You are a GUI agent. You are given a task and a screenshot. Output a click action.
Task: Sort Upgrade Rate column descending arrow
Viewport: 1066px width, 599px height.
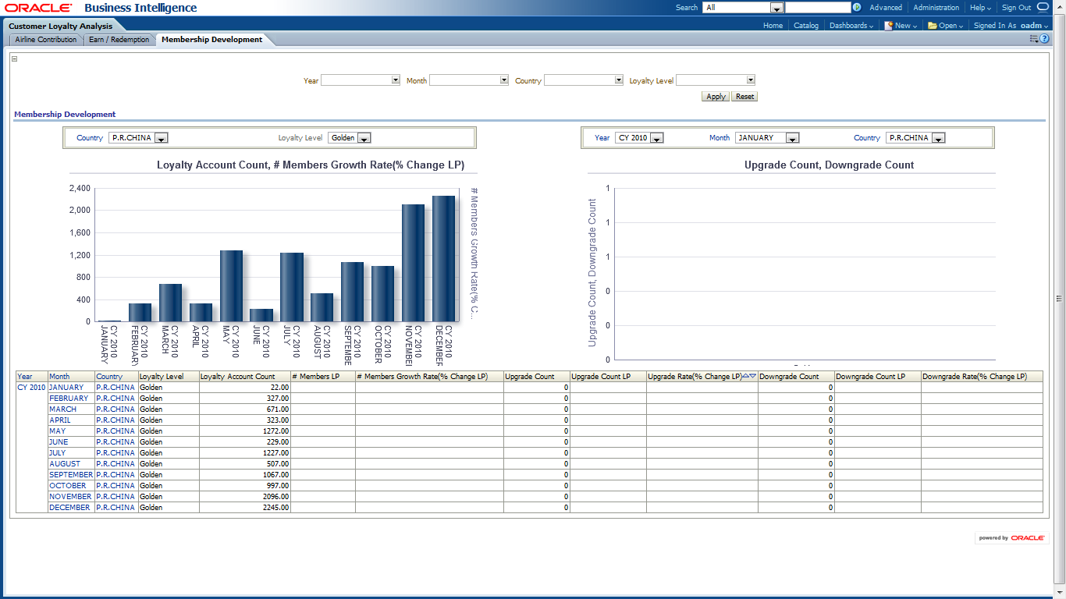tap(753, 376)
